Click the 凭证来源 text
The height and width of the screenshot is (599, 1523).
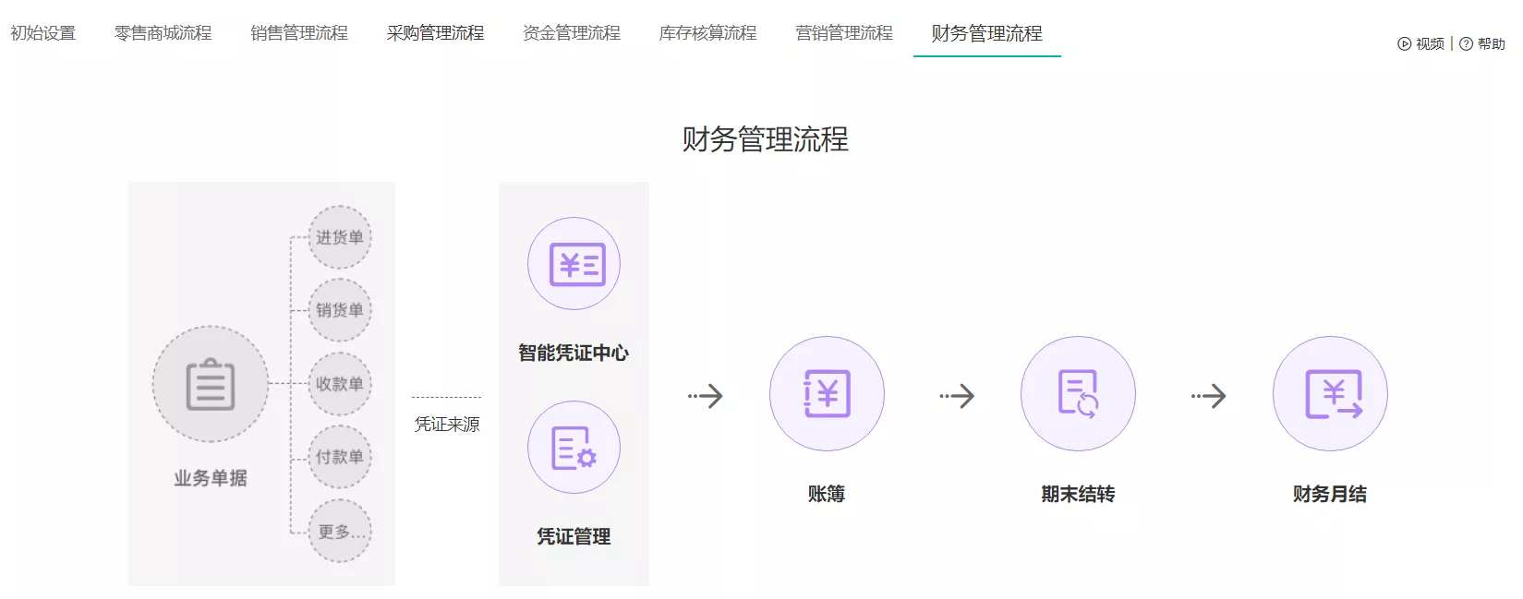(x=447, y=424)
